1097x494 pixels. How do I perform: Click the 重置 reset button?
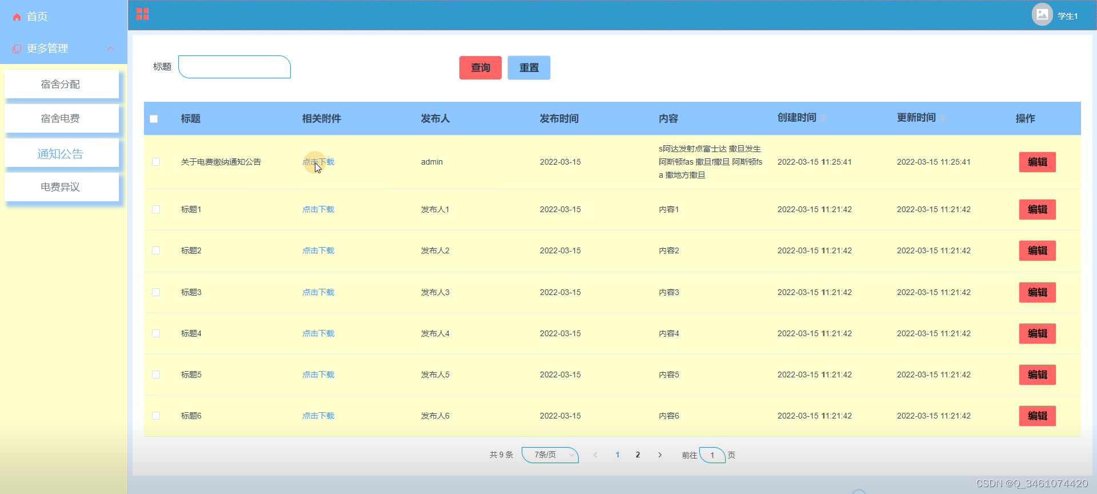coord(529,67)
